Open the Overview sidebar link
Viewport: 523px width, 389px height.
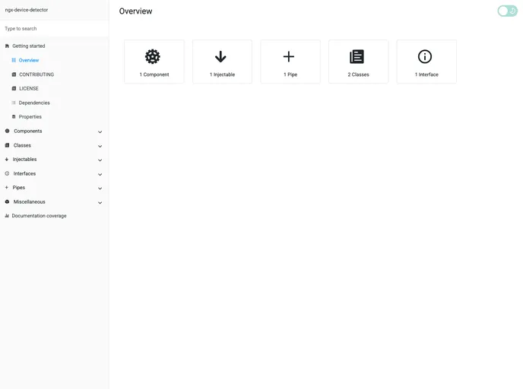tap(29, 60)
